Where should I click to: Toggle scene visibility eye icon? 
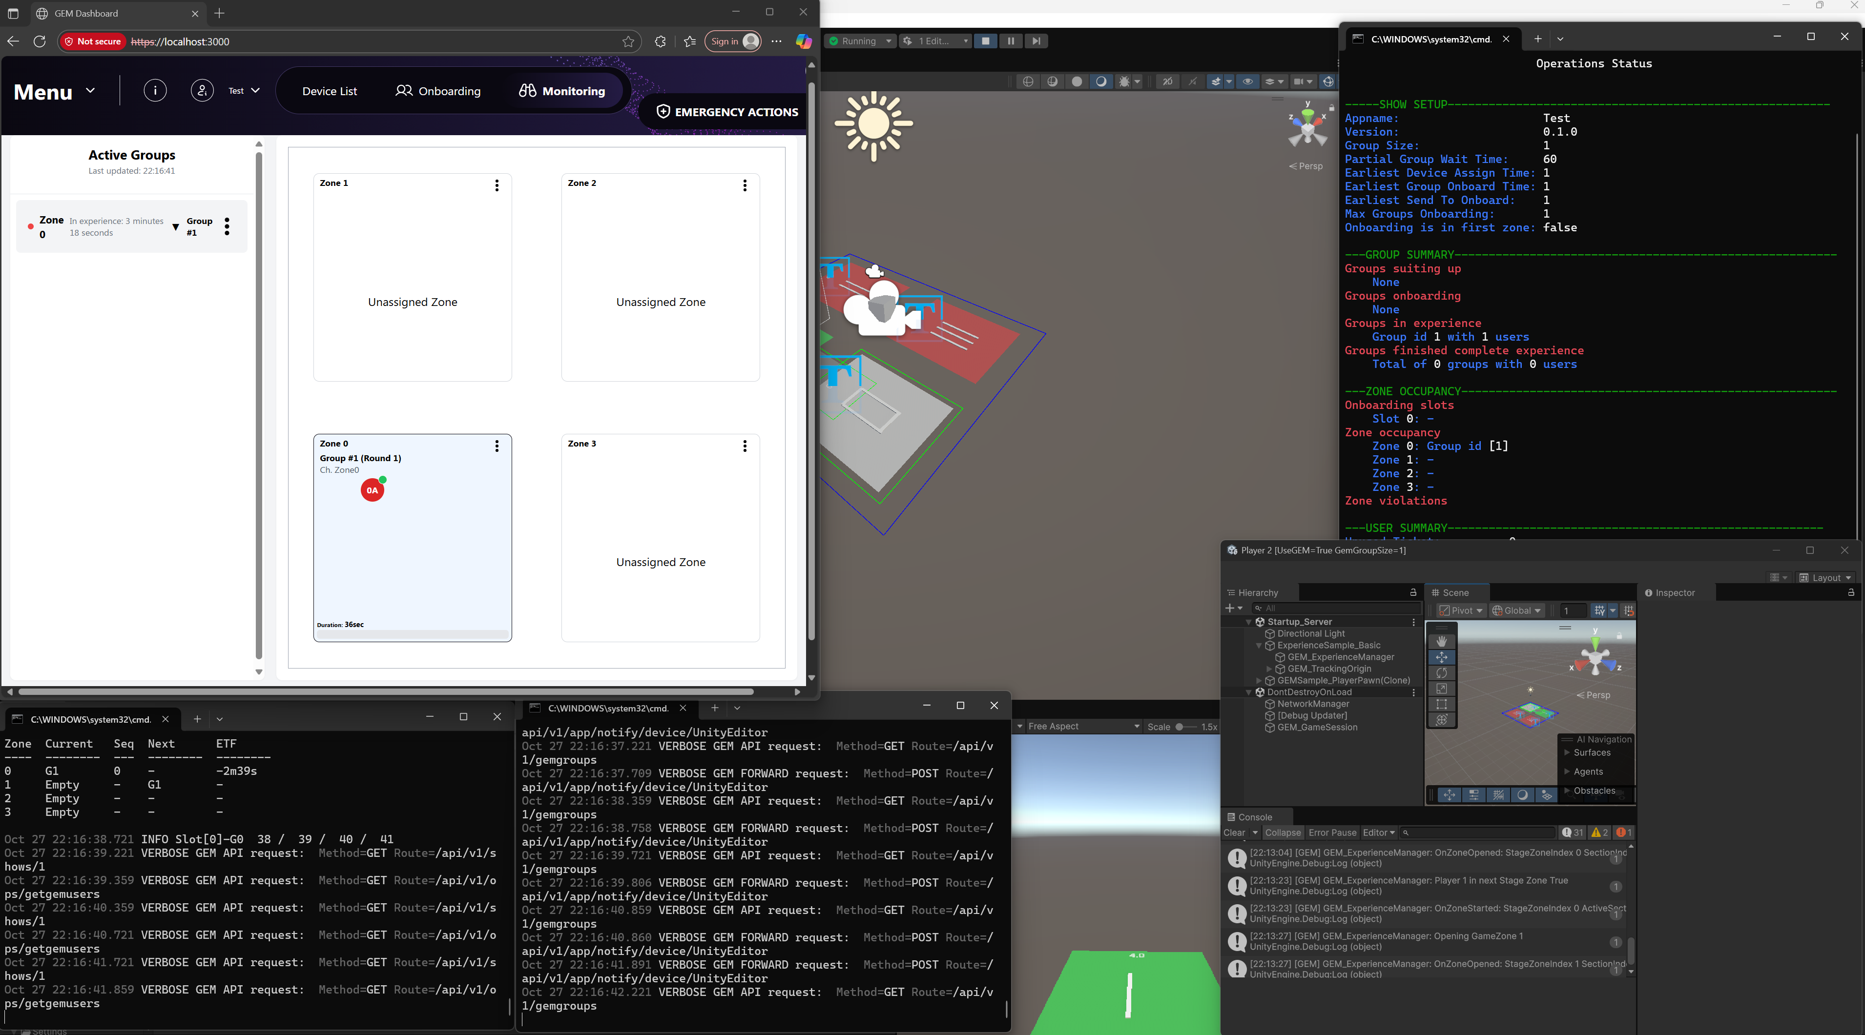tap(1247, 82)
